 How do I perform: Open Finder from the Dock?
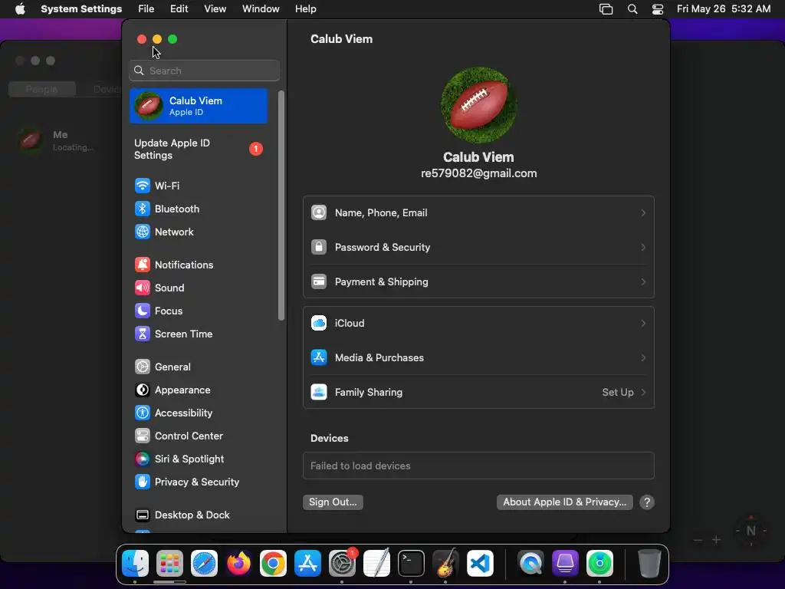135,564
